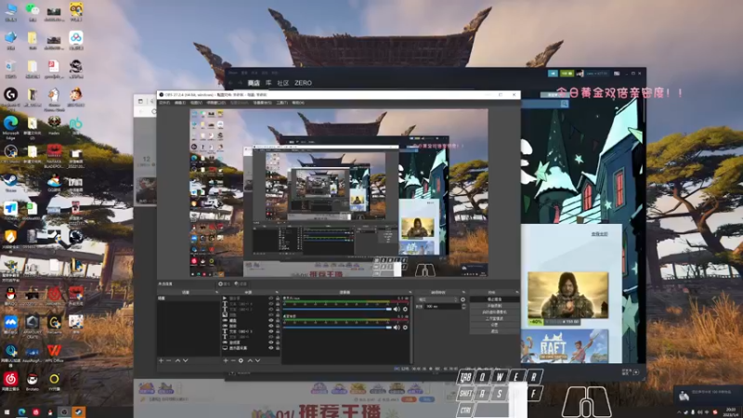The image size is (743, 418).
Task: Open OBS 文件 menu
Action: point(164,103)
